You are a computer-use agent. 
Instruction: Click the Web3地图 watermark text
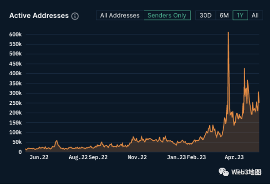pyautogui.click(x=246, y=172)
